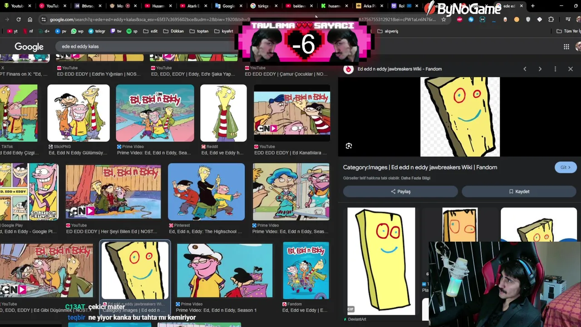Open the 'nf' Netflix bookmark

(x=28, y=31)
